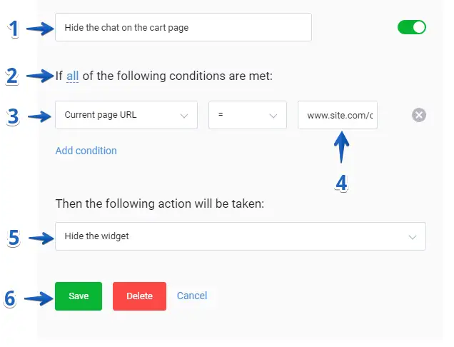Open the Current page URL dropdown

(126, 115)
